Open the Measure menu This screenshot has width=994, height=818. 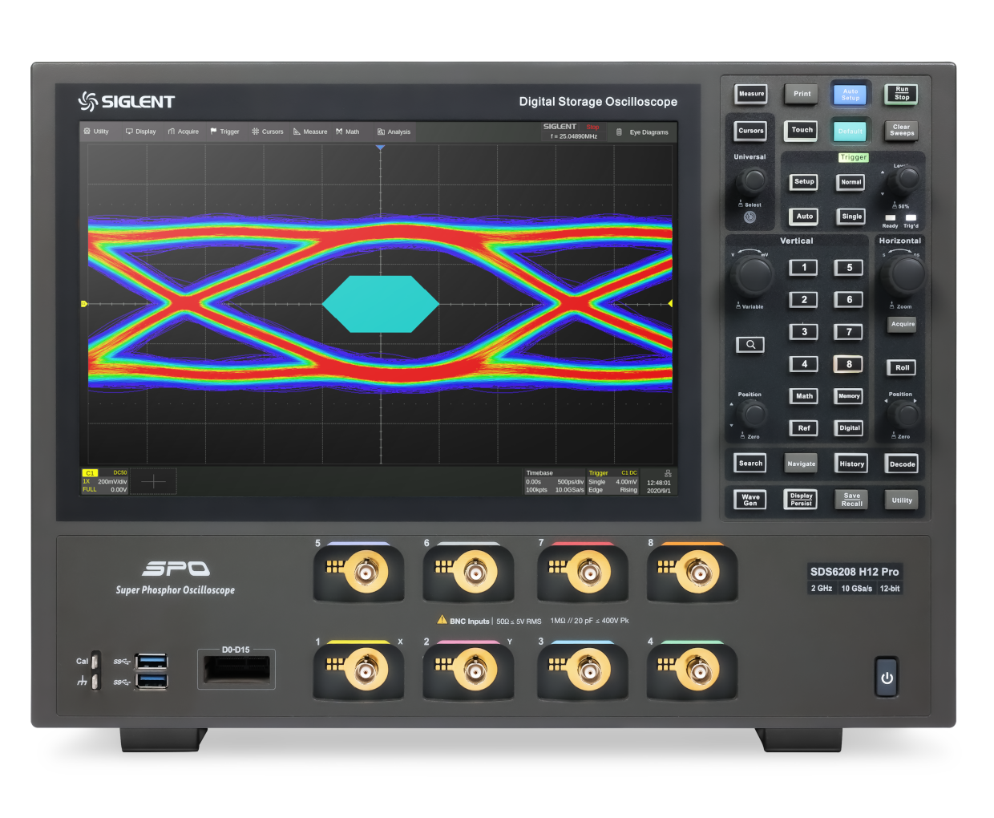[309, 132]
